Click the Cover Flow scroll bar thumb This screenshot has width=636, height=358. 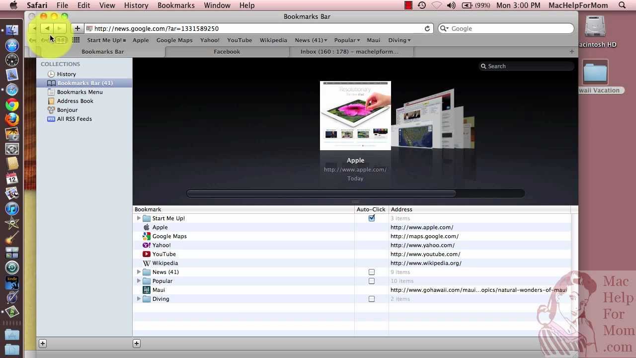pos(321,193)
